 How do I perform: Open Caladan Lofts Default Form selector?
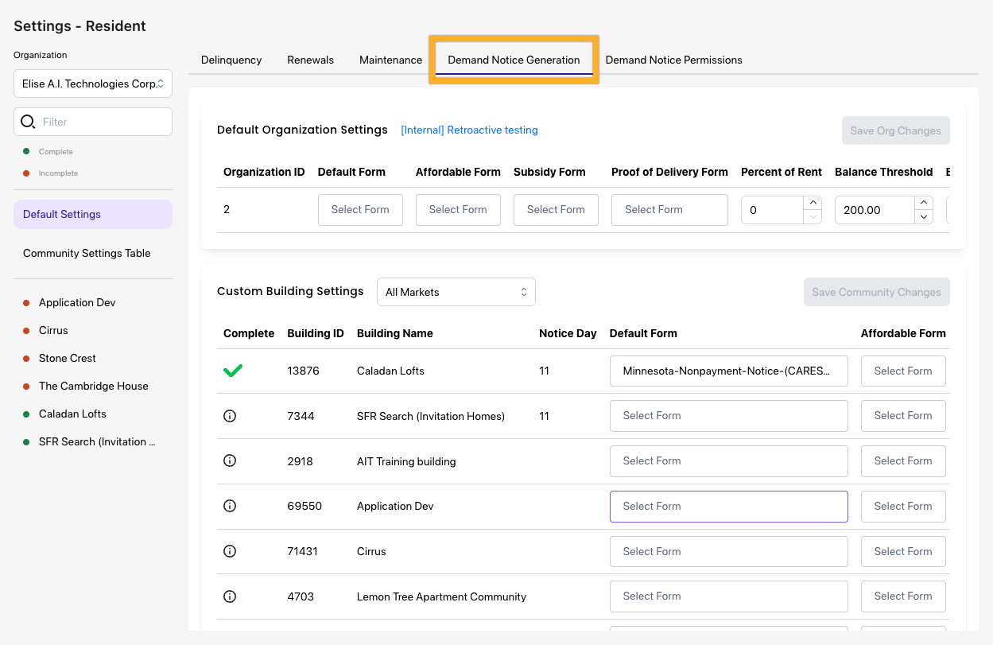(729, 371)
